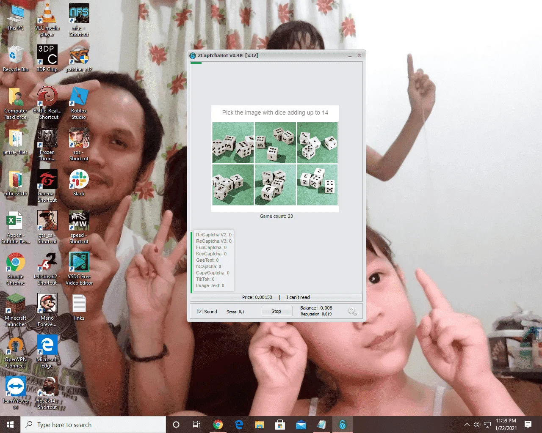Open the notification center icon

pyautogui.click(x=528, y=425)
